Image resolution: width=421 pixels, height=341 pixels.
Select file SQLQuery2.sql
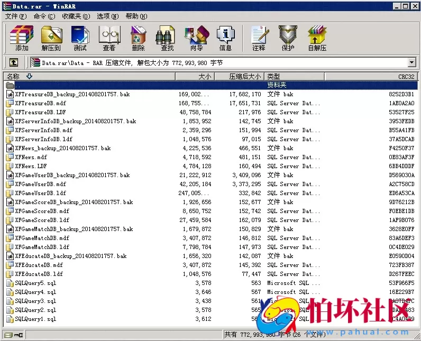[35, 310]
